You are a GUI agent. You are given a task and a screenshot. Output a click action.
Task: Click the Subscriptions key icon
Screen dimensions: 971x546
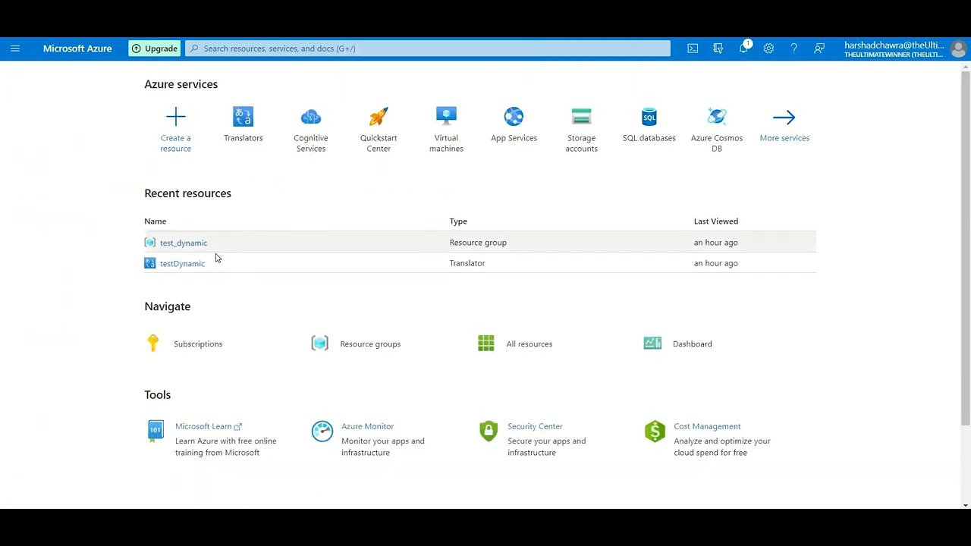pyautogui.click(x=153, y=344)
